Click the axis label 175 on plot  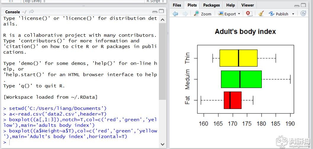coord(247,124)
